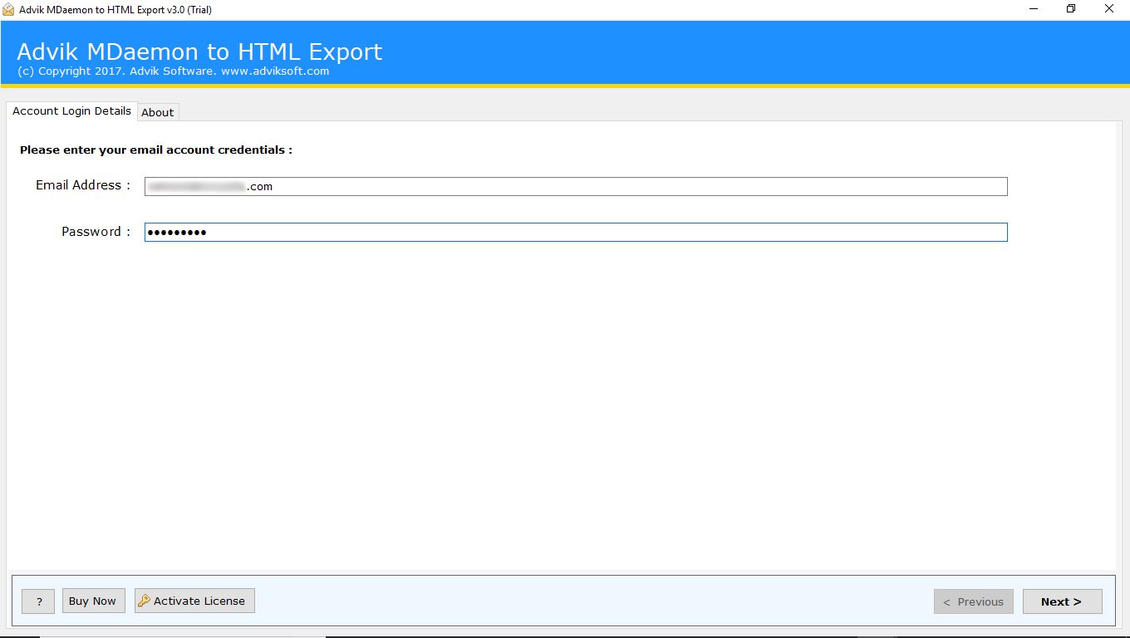Viewport: 1130px width, 638px height.
Task: Click the Email Address input field
Action: click(x=576, y=186)
